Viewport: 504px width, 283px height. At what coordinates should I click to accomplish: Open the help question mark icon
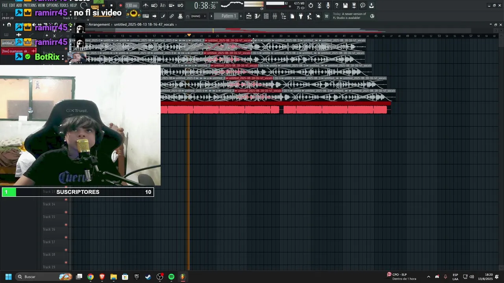click(337, 6)
